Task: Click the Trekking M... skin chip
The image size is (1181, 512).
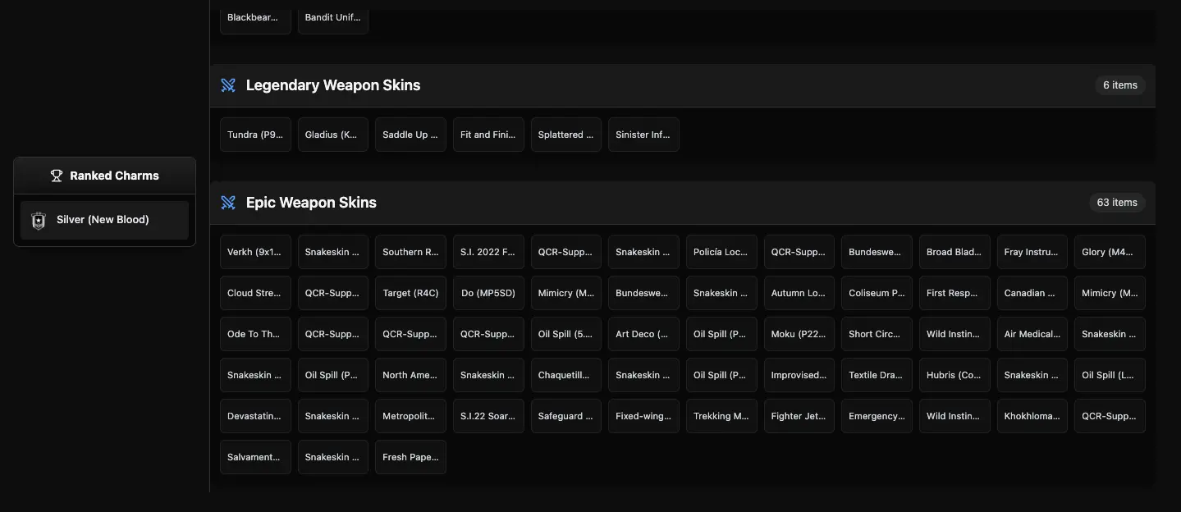Action: (721, 416)
